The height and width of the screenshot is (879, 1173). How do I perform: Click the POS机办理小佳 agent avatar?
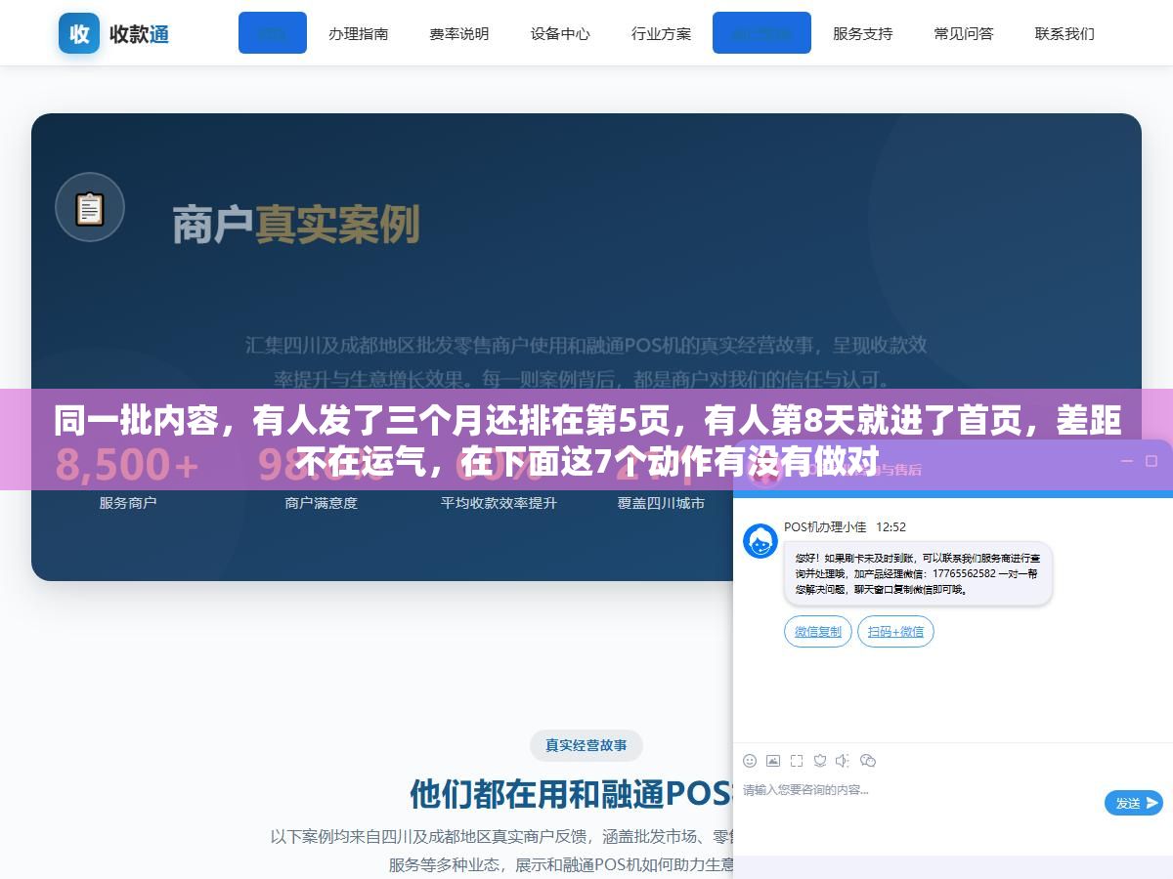(760, 541)
